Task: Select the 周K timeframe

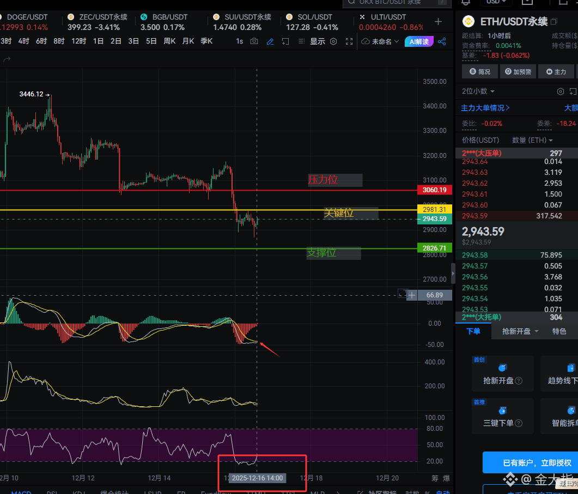Action: [x=169, y=41]
